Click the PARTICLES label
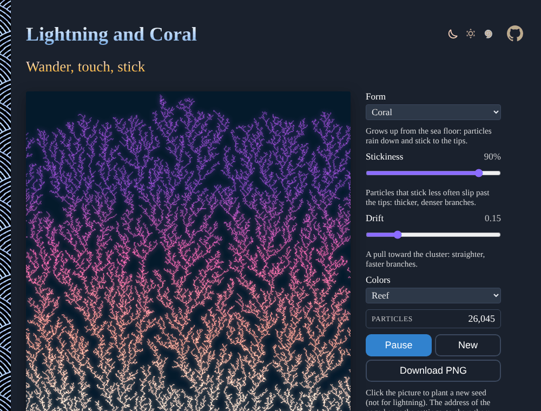This screenshot has width=541, height=411. [392, 319]
